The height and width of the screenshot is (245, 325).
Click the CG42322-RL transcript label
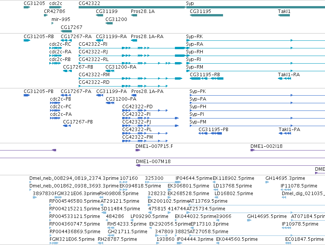[x=94, y=59]
